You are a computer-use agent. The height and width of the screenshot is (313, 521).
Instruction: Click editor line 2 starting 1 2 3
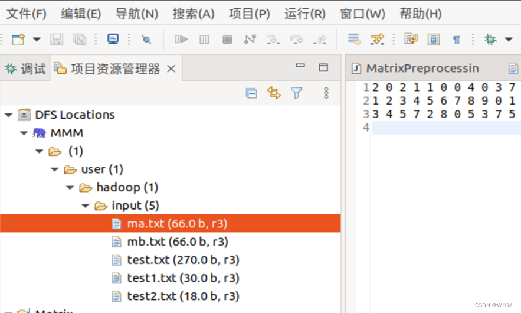click(x=444, y=101)
